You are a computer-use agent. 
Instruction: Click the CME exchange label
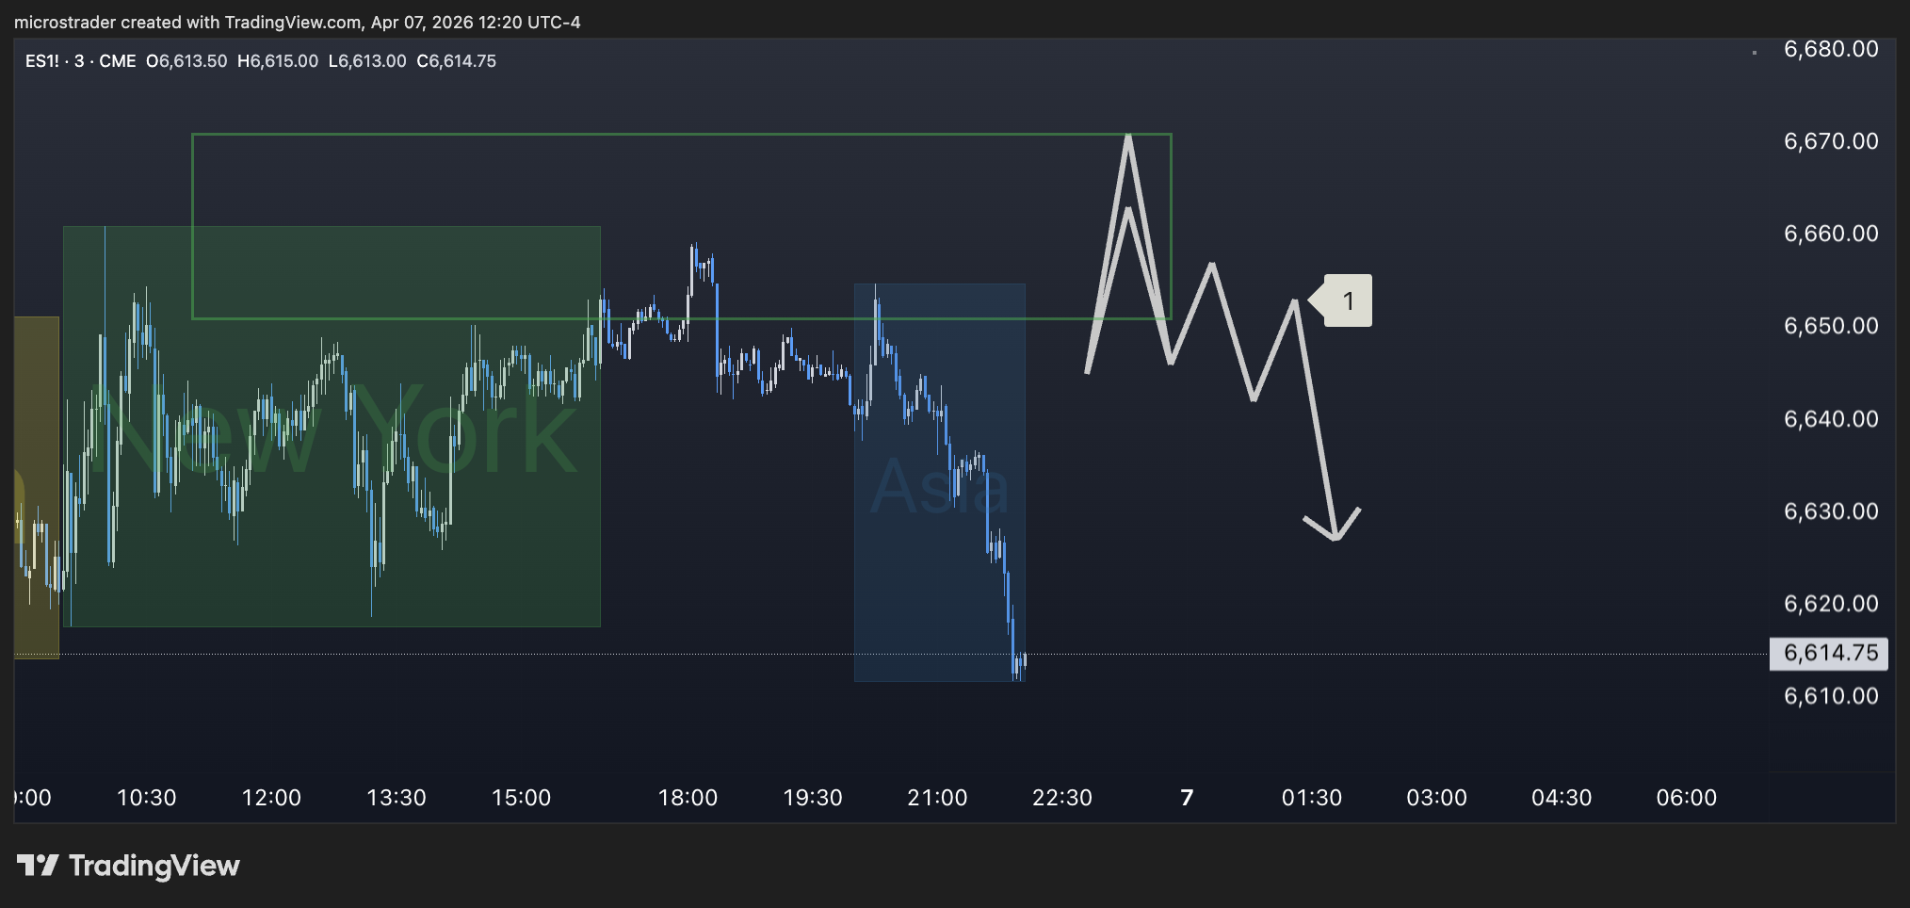pos(118,61)
